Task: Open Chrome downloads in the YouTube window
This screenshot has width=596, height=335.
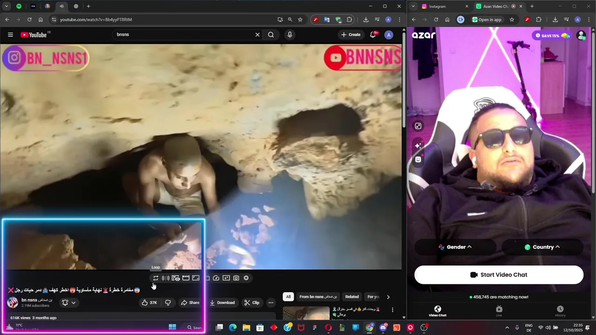Action: tap(366, 20)
